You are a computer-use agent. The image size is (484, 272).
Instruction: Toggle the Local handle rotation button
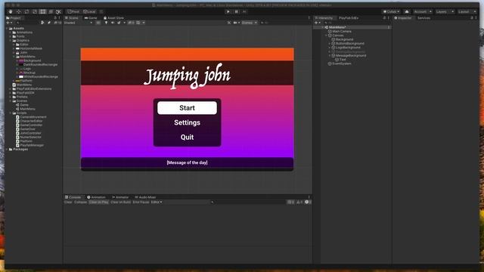click(89, 12)
